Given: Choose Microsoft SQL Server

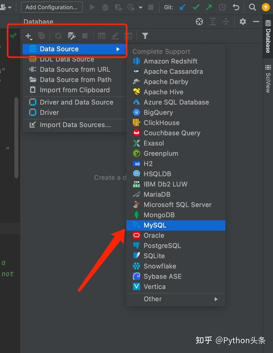Looking at the screenshot, I should [x=176, y=205].
